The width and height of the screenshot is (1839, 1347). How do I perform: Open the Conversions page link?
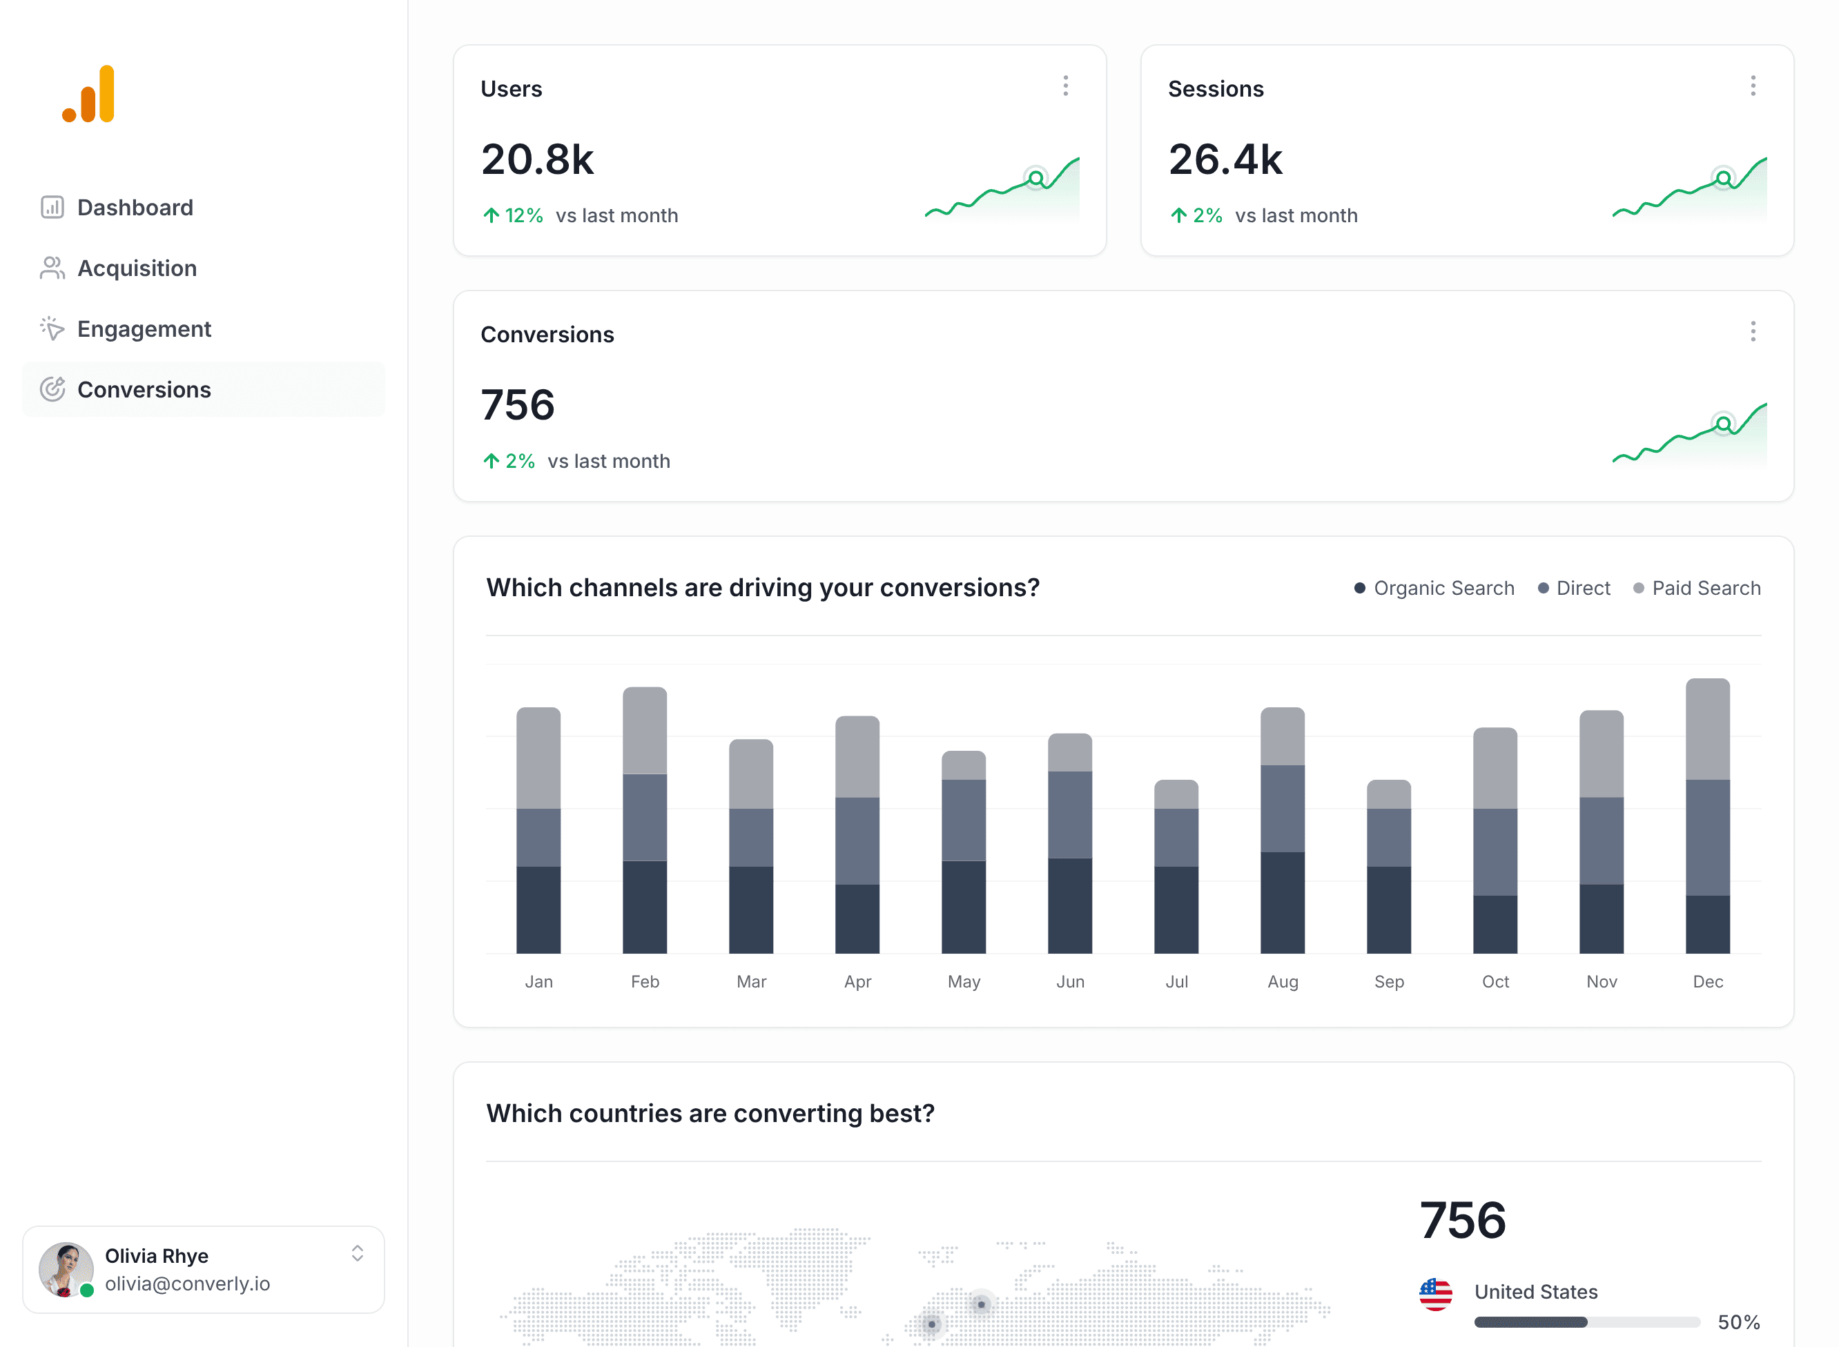(x=144, y=390)
